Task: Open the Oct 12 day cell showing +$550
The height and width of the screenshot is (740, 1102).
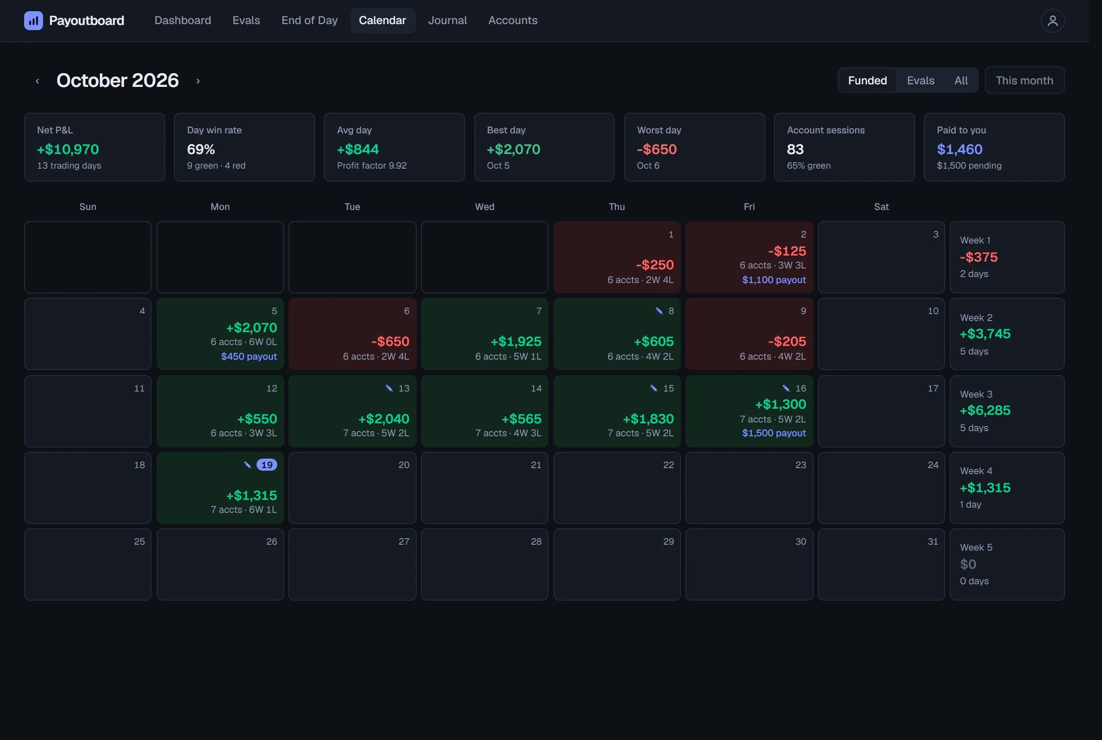Action: pos(220,411)
